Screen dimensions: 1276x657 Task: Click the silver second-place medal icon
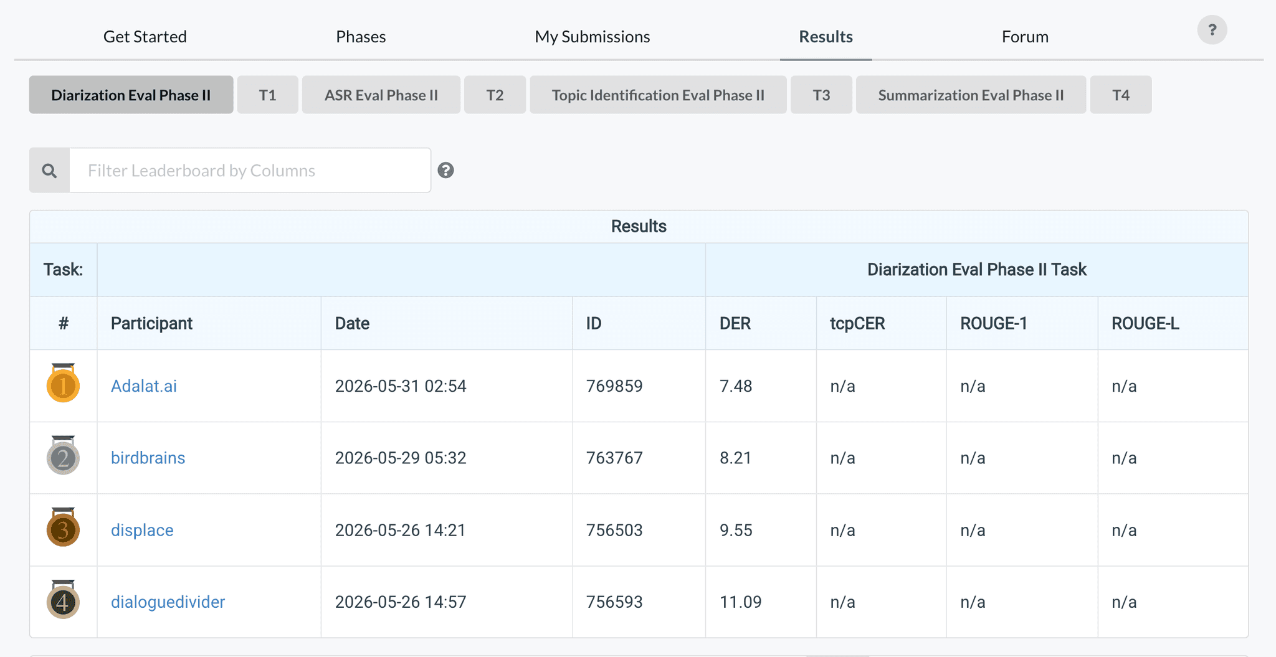63,455
